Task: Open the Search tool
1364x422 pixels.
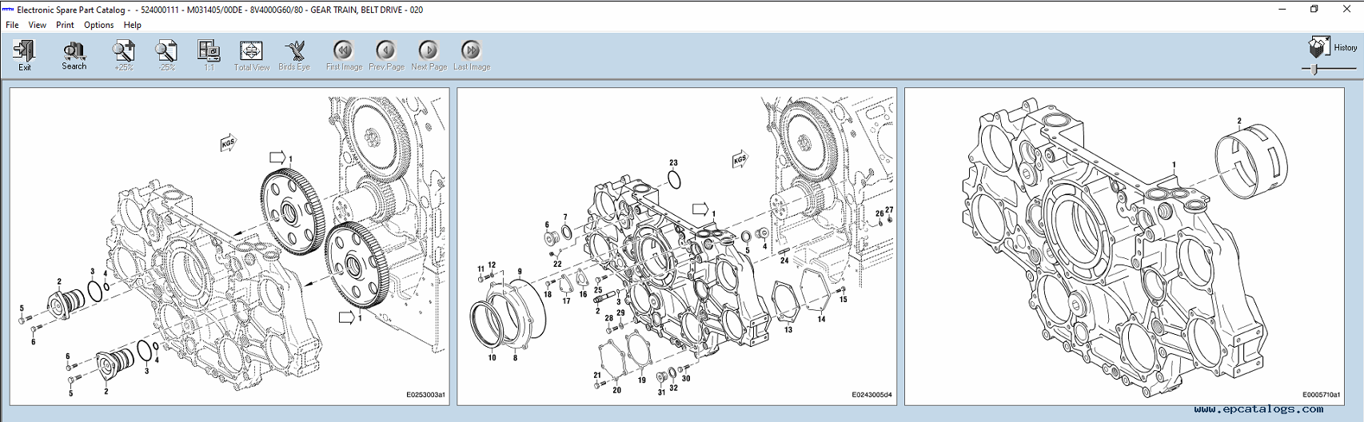Action: 74,54
